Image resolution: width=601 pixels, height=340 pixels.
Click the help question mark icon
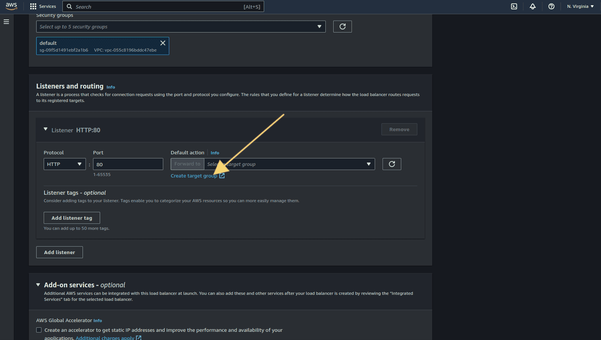(x=551, y=6)
